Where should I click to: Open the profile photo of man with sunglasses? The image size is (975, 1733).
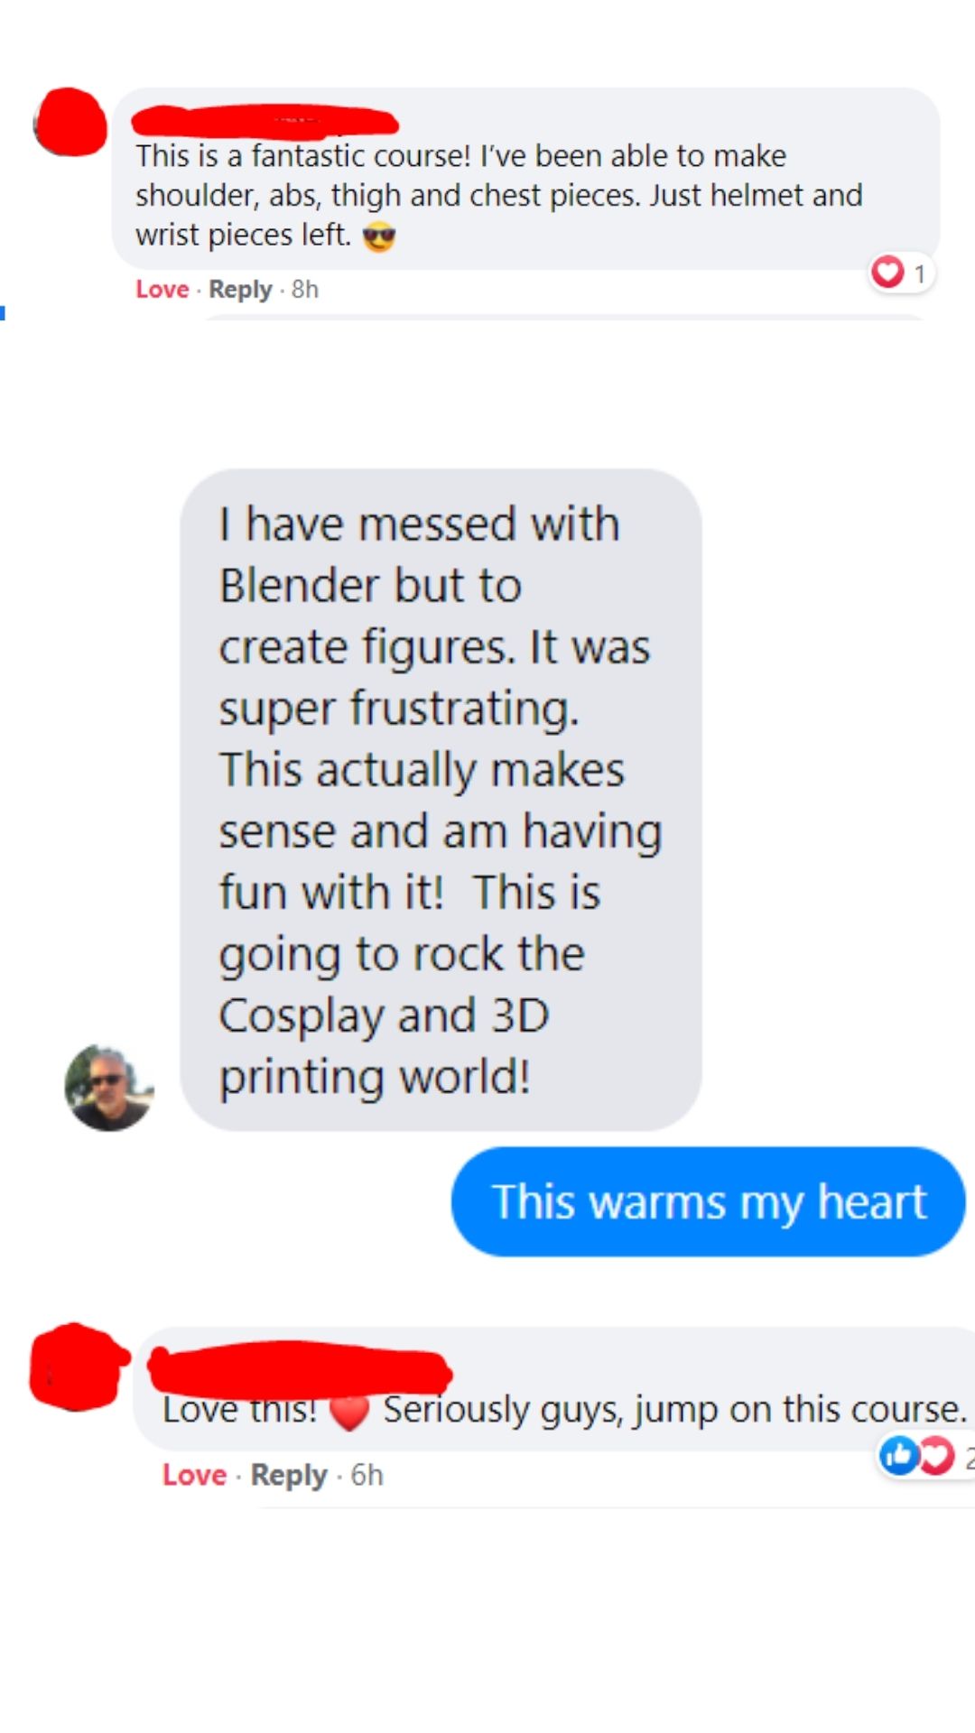109,1088
